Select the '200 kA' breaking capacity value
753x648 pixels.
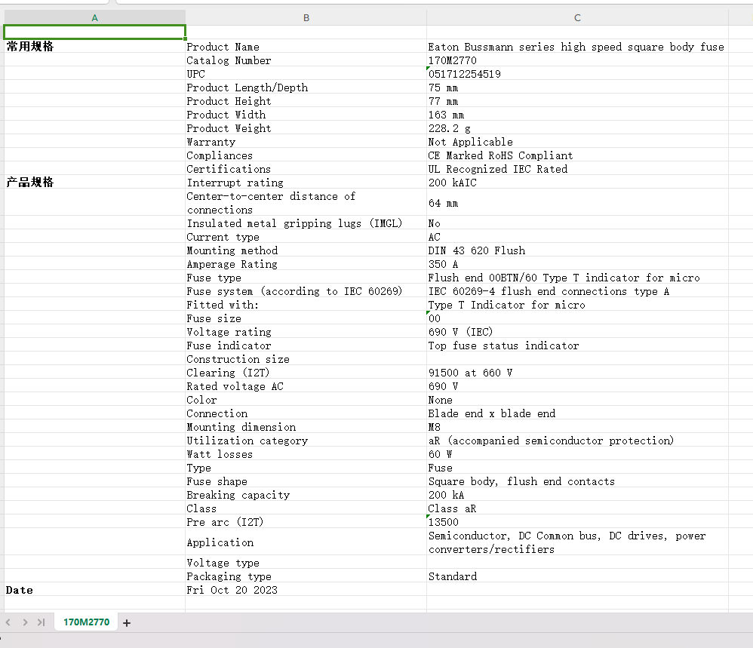point(577,495)
